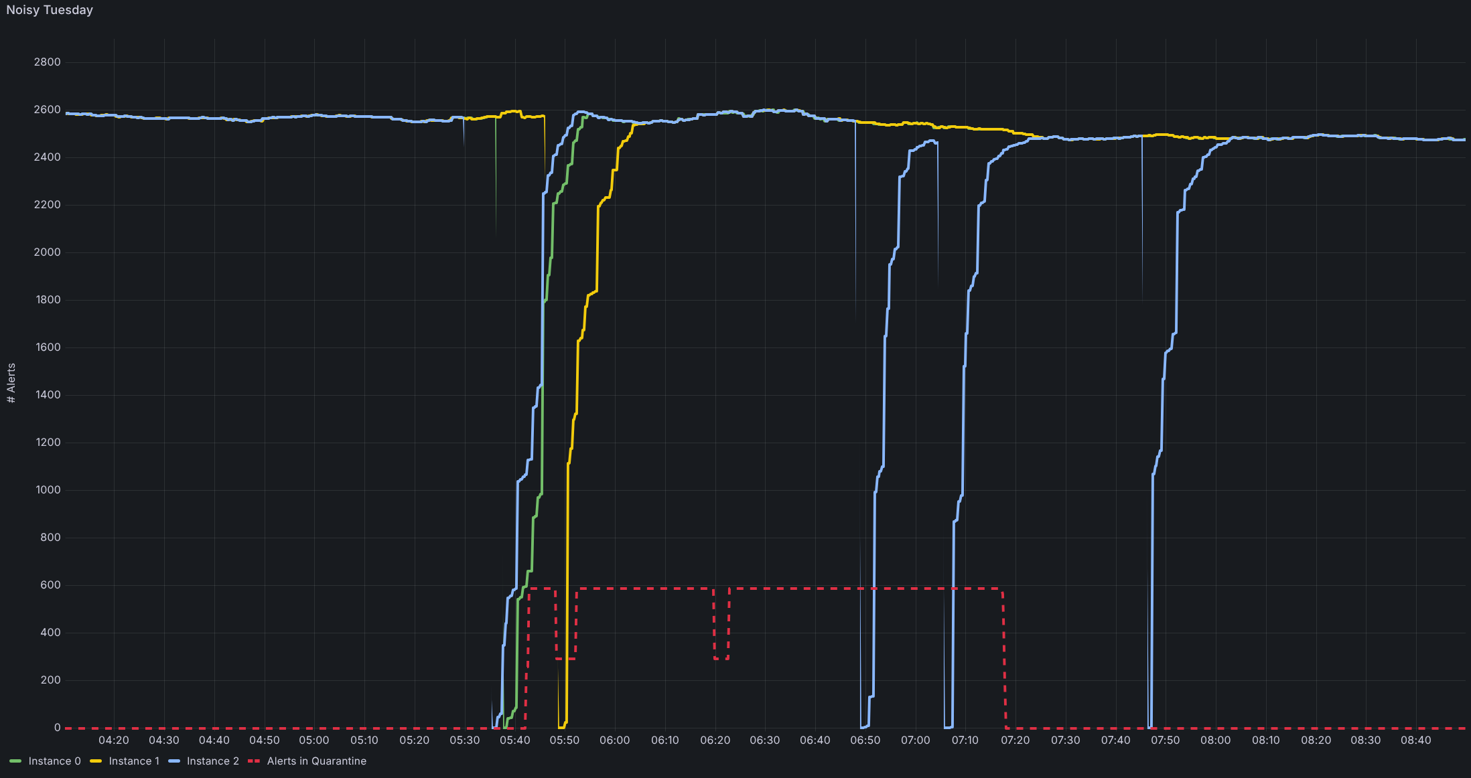The width and height of the screenshot is (1471, 778).
Task: Toggle Instance 0 series via legend label
Action: [x=54, y=761]
